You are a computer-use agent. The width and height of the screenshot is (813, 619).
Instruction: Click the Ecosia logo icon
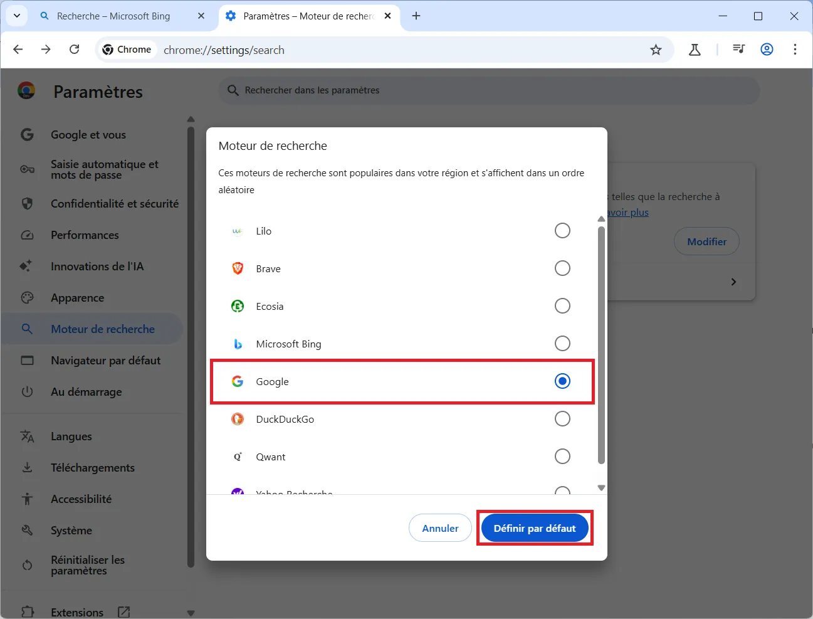coord(238,306)
